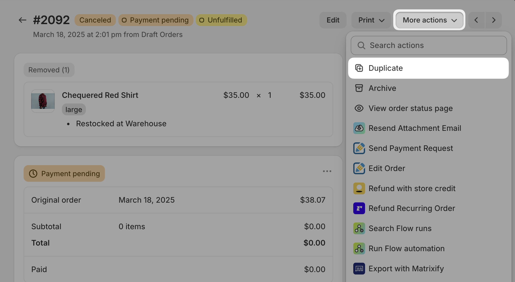Viewport: 515px width, 282px height.
Task: Click the back arrow next to #2092
Action: click(x=22, y=20)
